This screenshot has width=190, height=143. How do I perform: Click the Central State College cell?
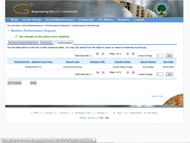point(123,67)
